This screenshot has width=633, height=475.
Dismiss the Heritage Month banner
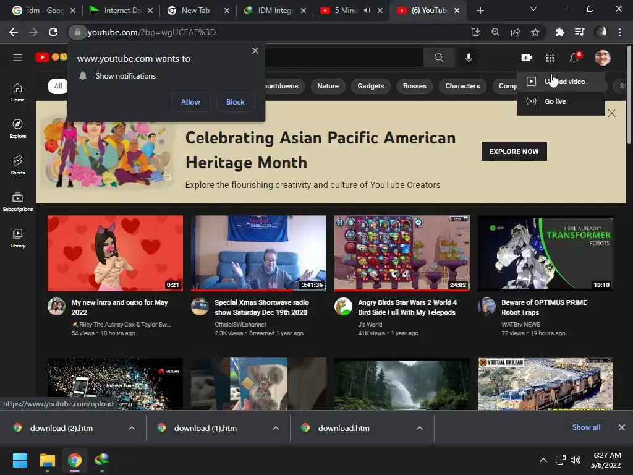point(611,114)
